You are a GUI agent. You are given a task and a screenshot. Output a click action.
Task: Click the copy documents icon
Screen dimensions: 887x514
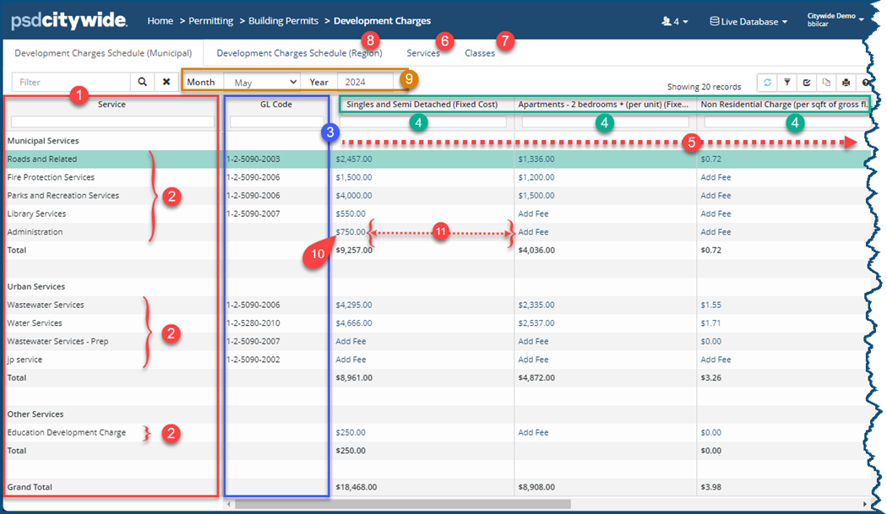[826, 83]
